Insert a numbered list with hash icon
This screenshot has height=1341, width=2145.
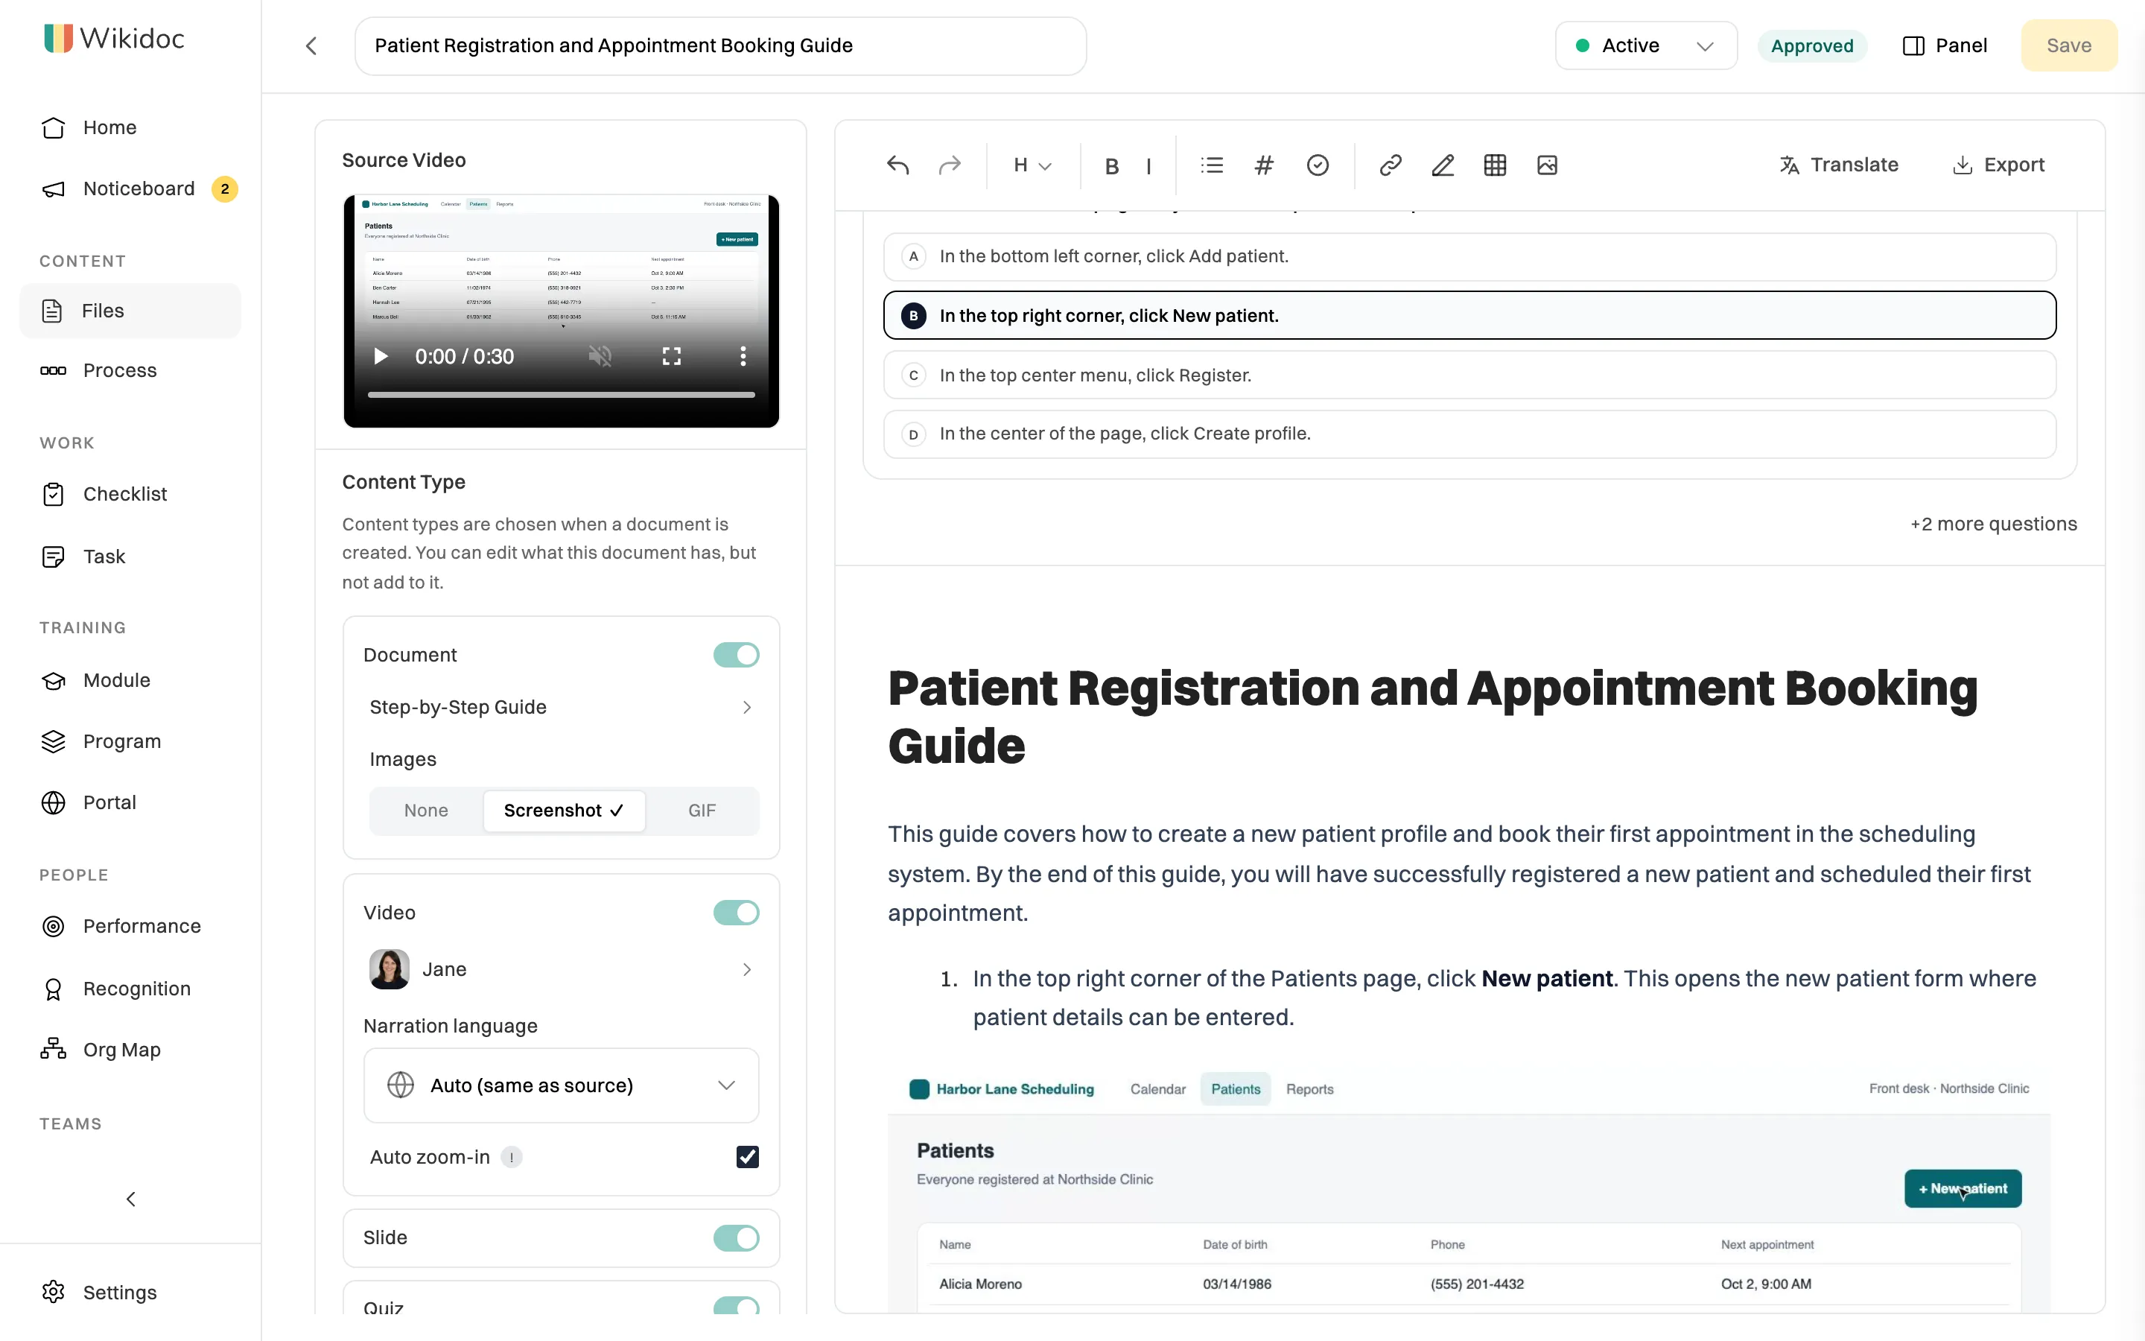pyautogui.click(x=1264, y=165)
